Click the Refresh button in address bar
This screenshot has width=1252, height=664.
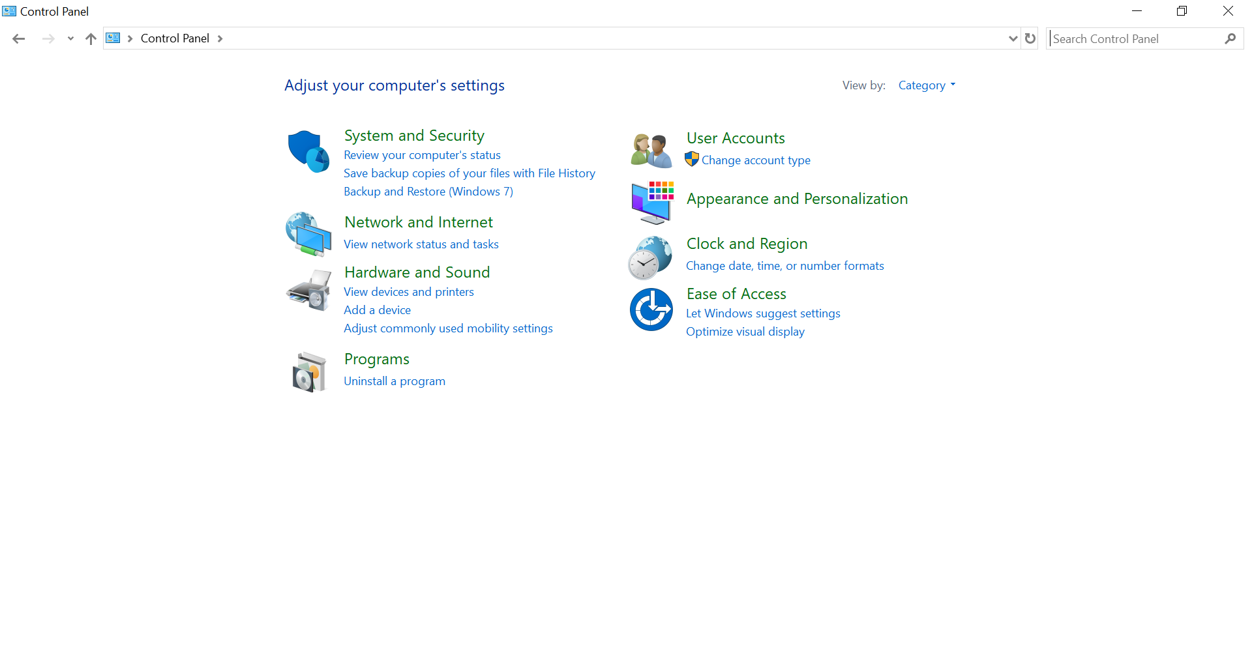pos(1030,38)
